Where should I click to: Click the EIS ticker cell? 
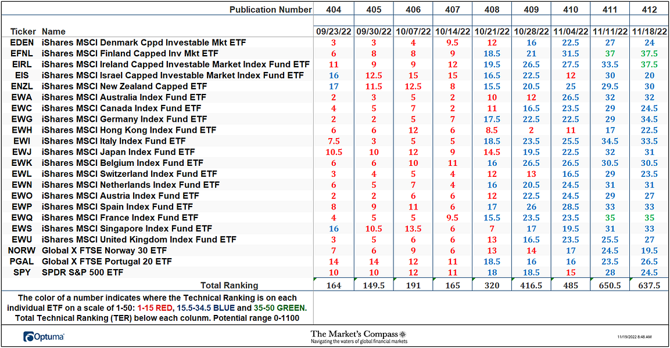[x=22, y=75]
